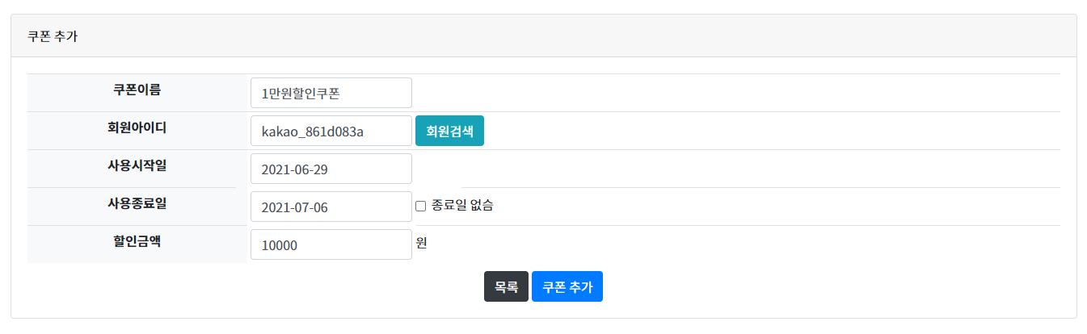Focus the member ID field kakao_861d083a

coord(331,131)
